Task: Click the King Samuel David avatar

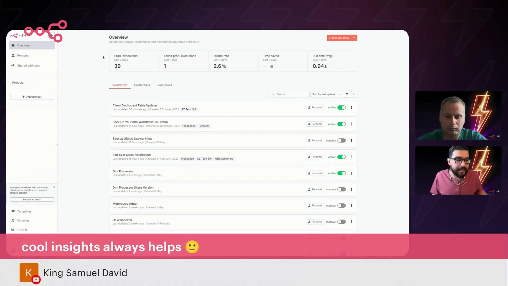Action: [x=29, y=272]
